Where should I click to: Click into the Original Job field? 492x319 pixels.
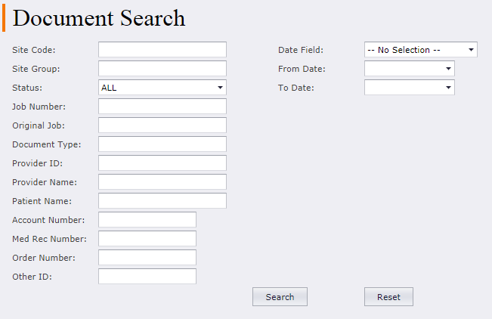coord(162,125)
